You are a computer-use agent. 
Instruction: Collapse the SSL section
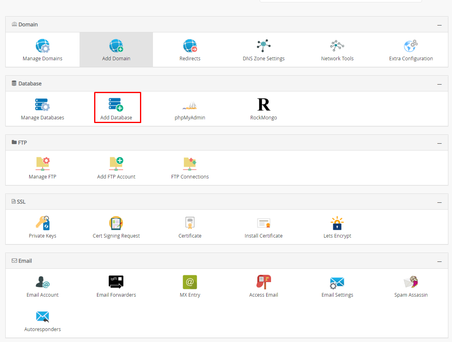click(x=439, y=202)
